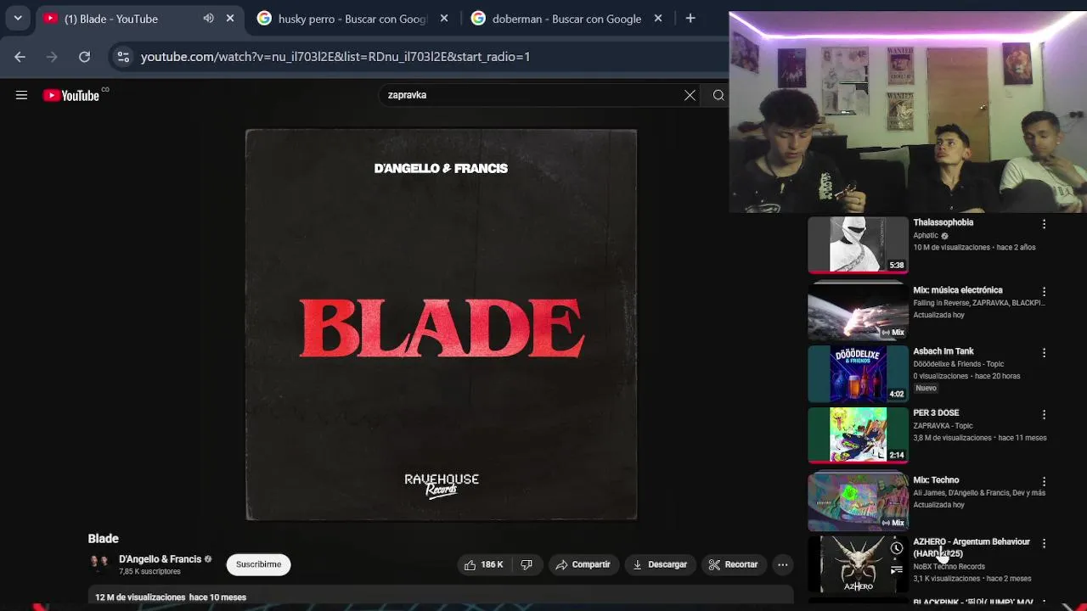This screenshot has height=611, width=1087.
Task: Open options menu for AZHERO Argentum Behaviour
Action: (x=1044, y=543)
